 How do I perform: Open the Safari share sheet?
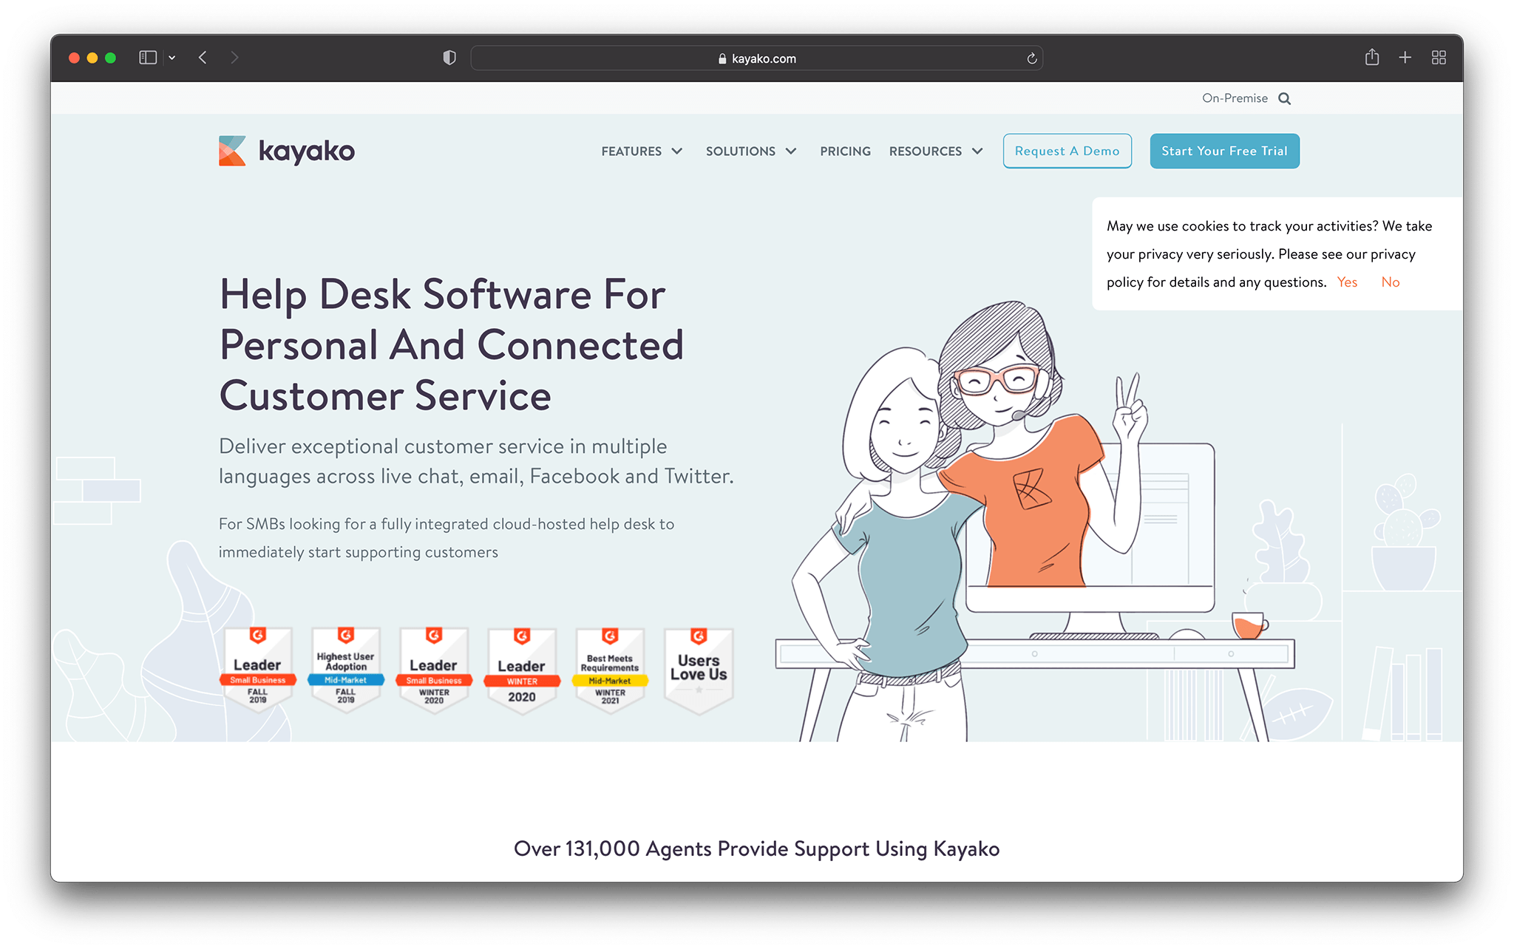[1372, 57]
